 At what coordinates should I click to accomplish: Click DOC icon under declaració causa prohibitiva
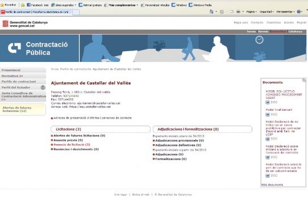click(268, 139)
